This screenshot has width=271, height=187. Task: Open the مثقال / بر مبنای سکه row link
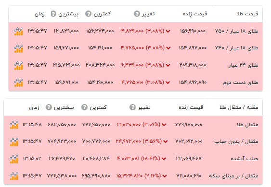point(233,176)
